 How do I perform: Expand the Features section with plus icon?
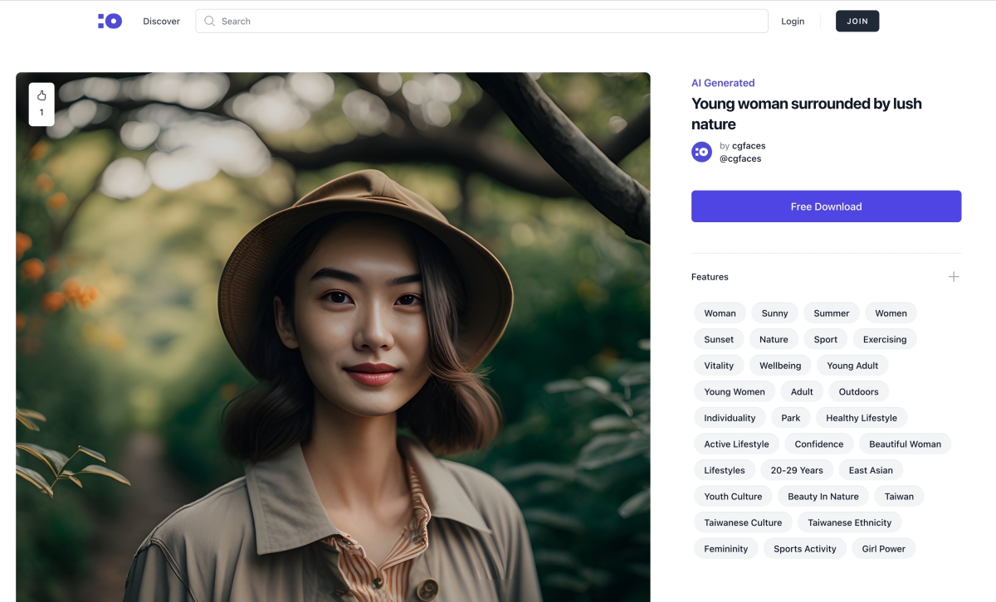coord(954,277)
